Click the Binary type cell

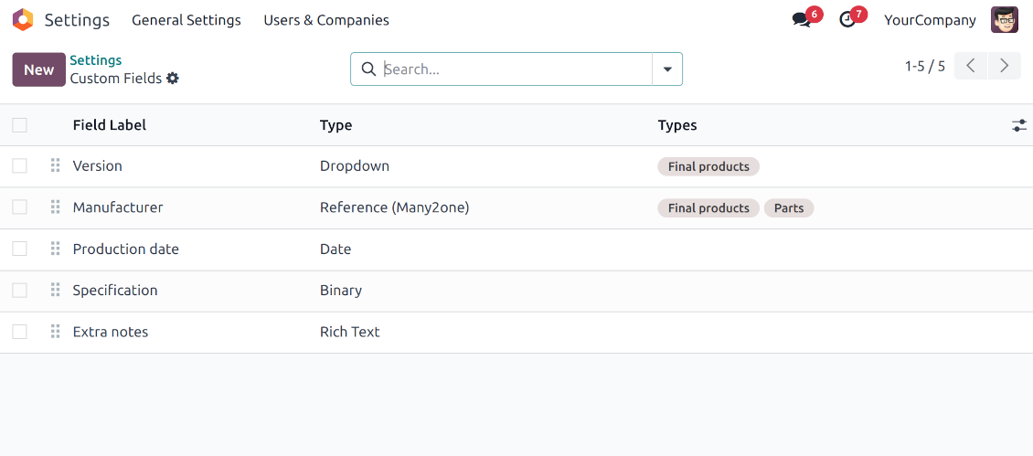pyautogui.click(x=341, y=291)
